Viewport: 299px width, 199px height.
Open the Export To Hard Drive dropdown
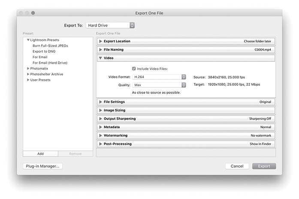(x=110, y=25)
